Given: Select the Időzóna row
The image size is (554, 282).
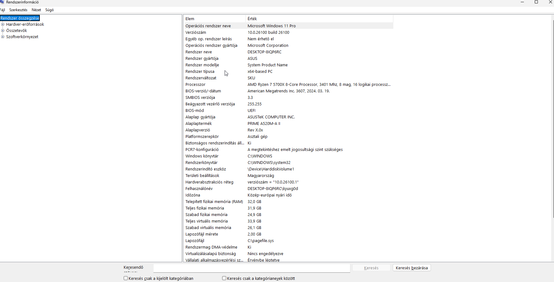Looking at the screenshot, I should pyautogui.click(x=288, y=195).
